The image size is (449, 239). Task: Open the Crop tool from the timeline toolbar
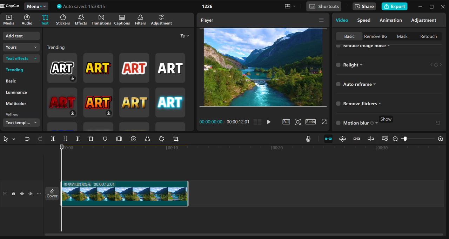coord(175,139)
